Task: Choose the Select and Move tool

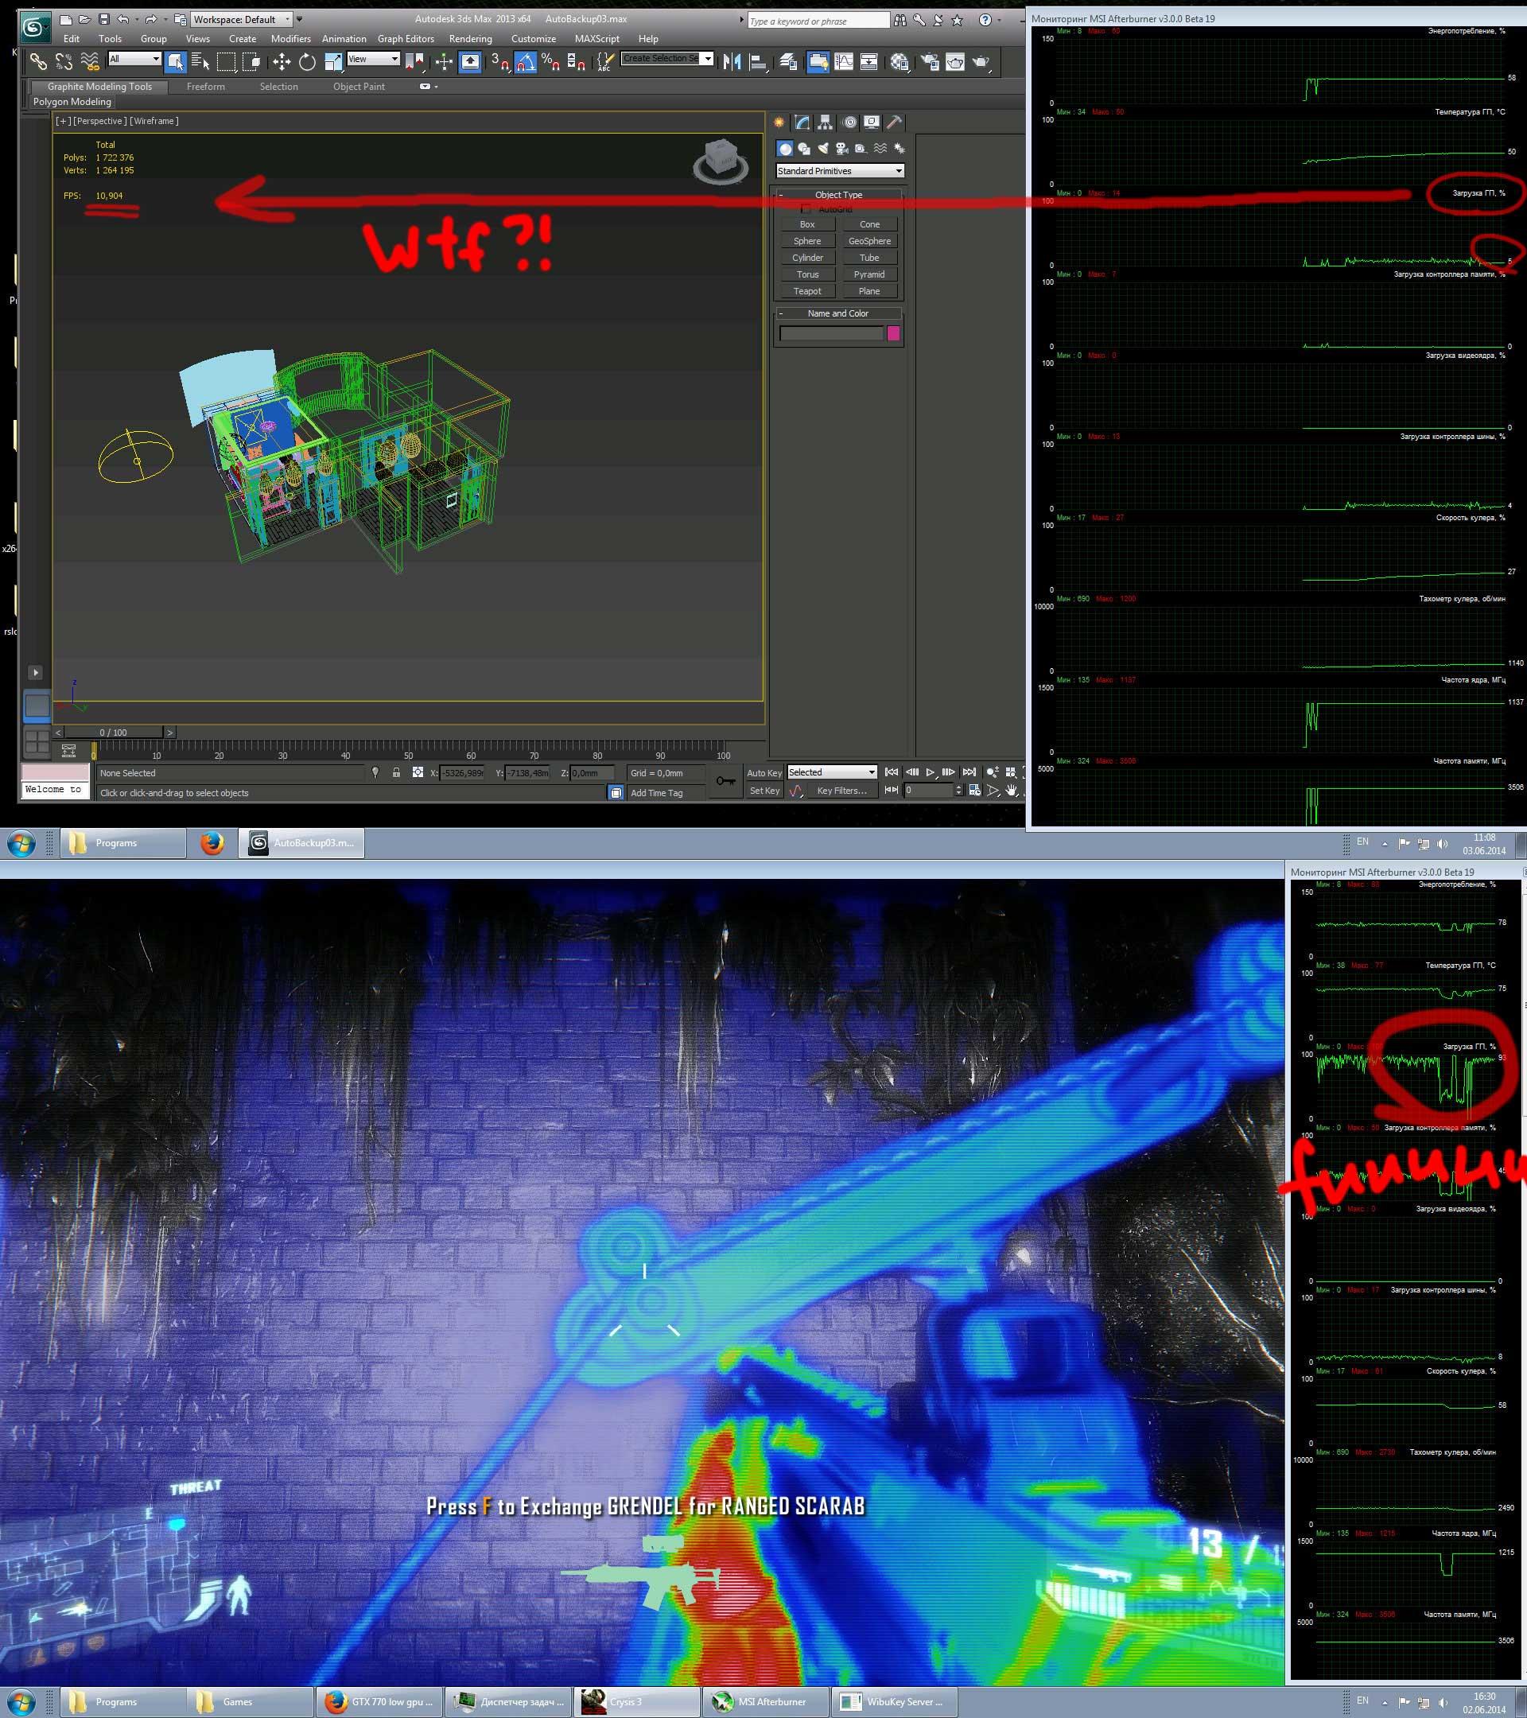Action: [282, 61]
